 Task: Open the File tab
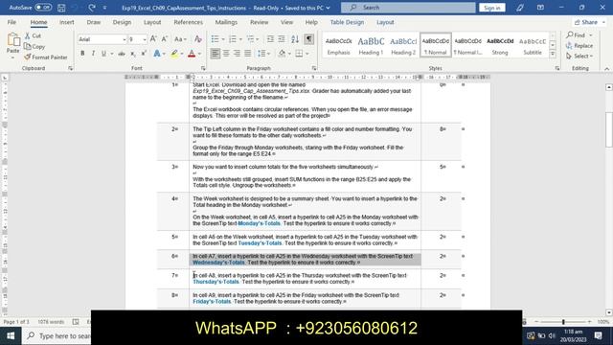pos(11,22)
